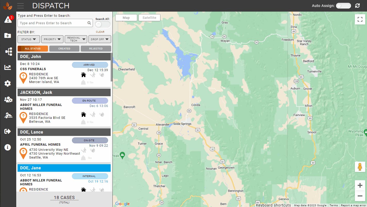The height and width of the screenshot is (207, 367).
Task: Click the refresh icon beside Auto Assign
Action: [x=357, y=6]
